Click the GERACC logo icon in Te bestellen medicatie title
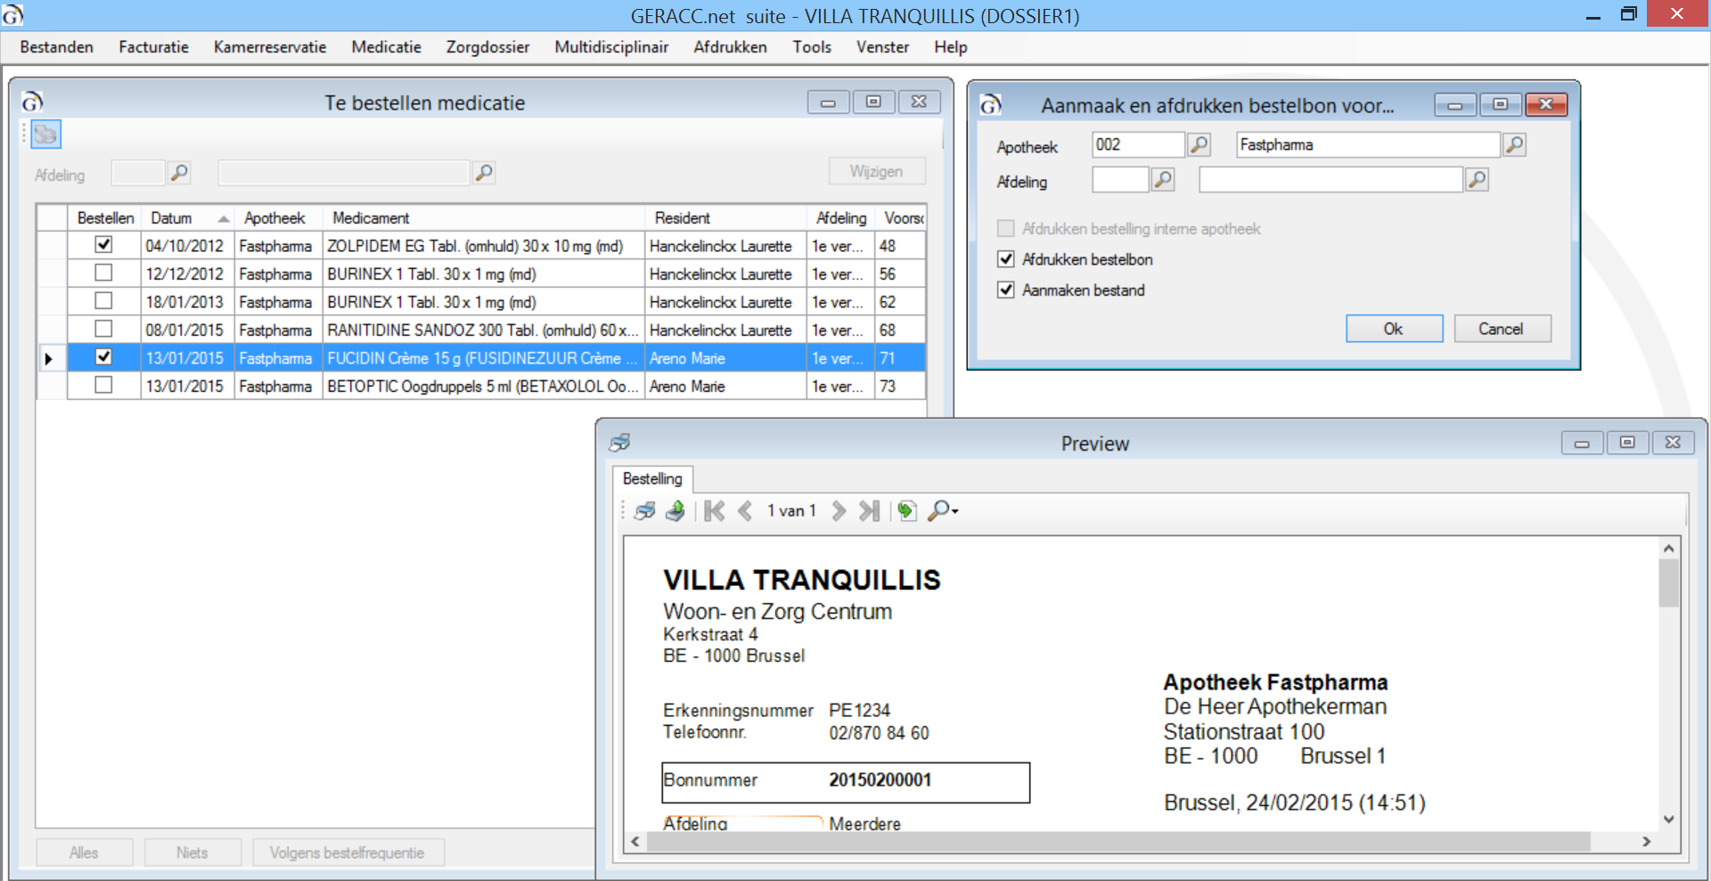 [x=32, y=102]
